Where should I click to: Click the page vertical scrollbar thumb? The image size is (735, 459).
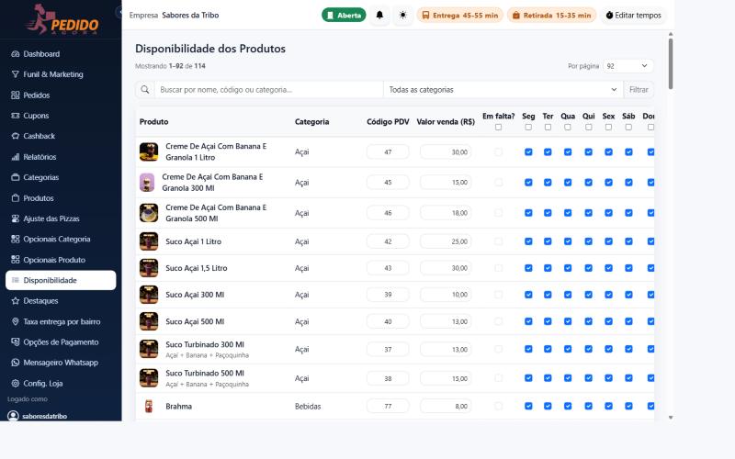pos(671,63)
